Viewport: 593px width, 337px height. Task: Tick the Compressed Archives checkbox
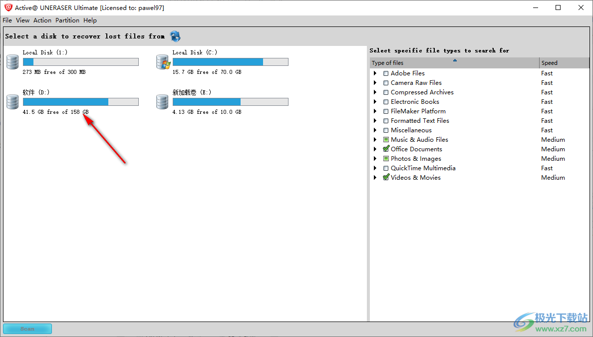[x=386, y=92]
